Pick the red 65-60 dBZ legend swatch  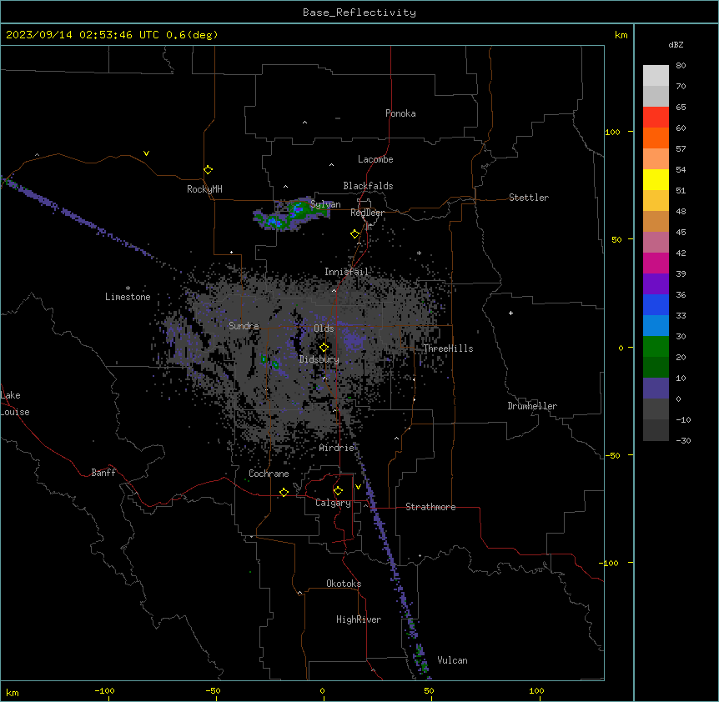click(x=656, y=118)
